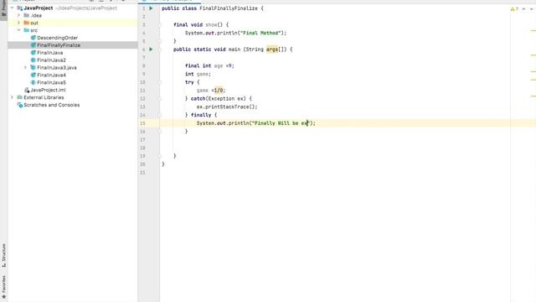The width and height of the screenshot is (536, 302).
Task: Open FinalInJava2 from the project tree
Action: coord(52,60)
